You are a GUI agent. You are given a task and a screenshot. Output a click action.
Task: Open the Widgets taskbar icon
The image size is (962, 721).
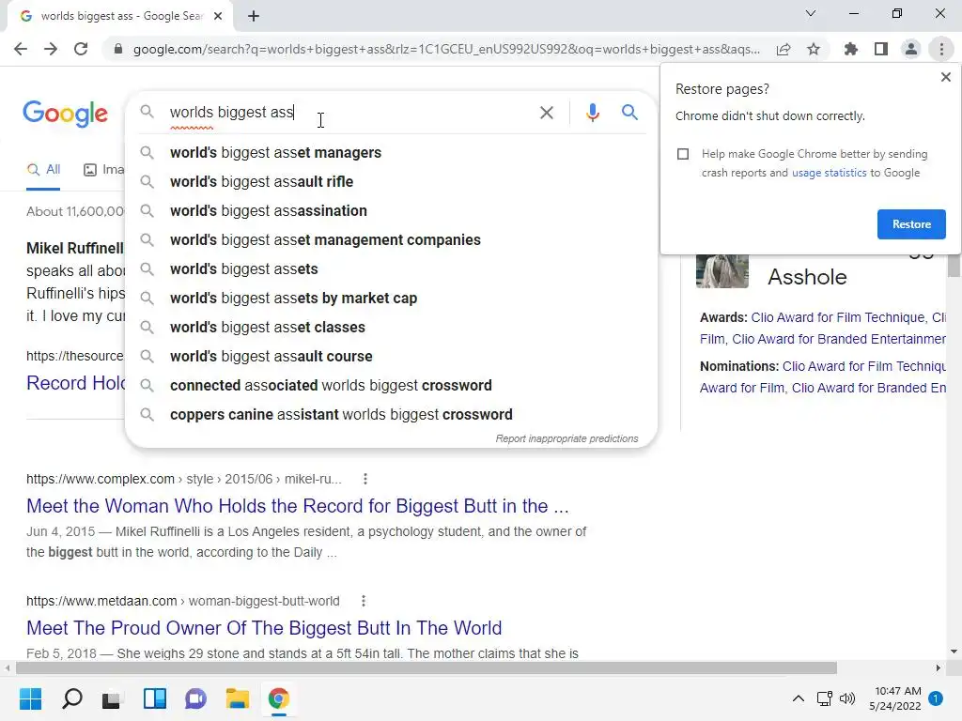point(155,698)
